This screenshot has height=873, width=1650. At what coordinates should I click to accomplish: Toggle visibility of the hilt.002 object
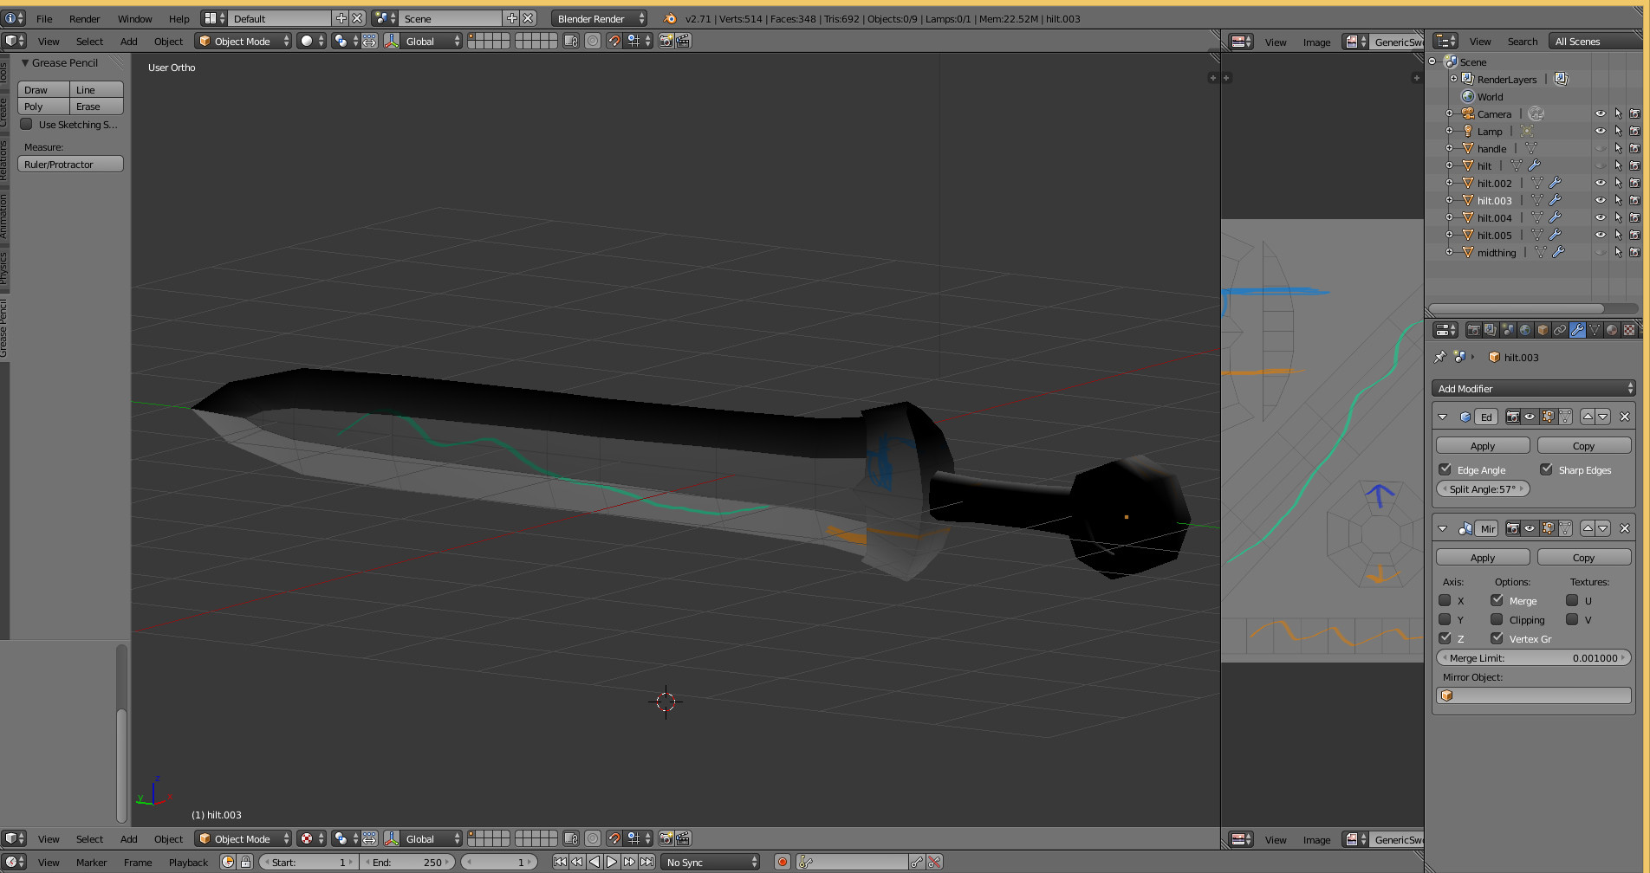coord(1600,183)
